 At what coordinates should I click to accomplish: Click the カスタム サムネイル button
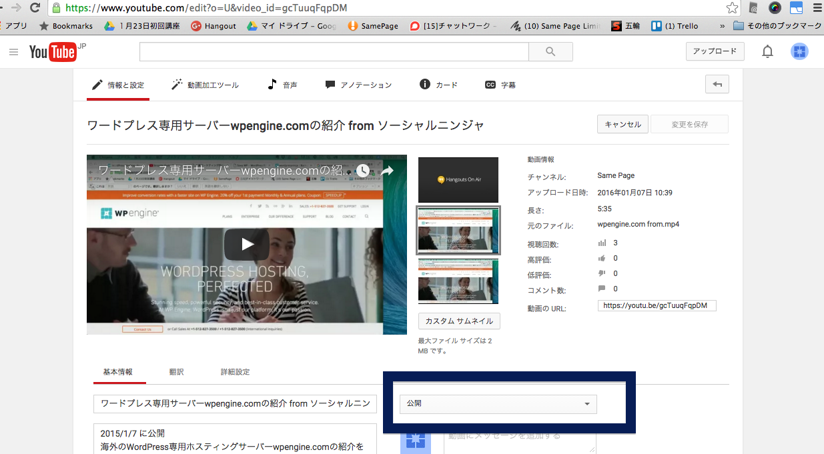point(459,321)
